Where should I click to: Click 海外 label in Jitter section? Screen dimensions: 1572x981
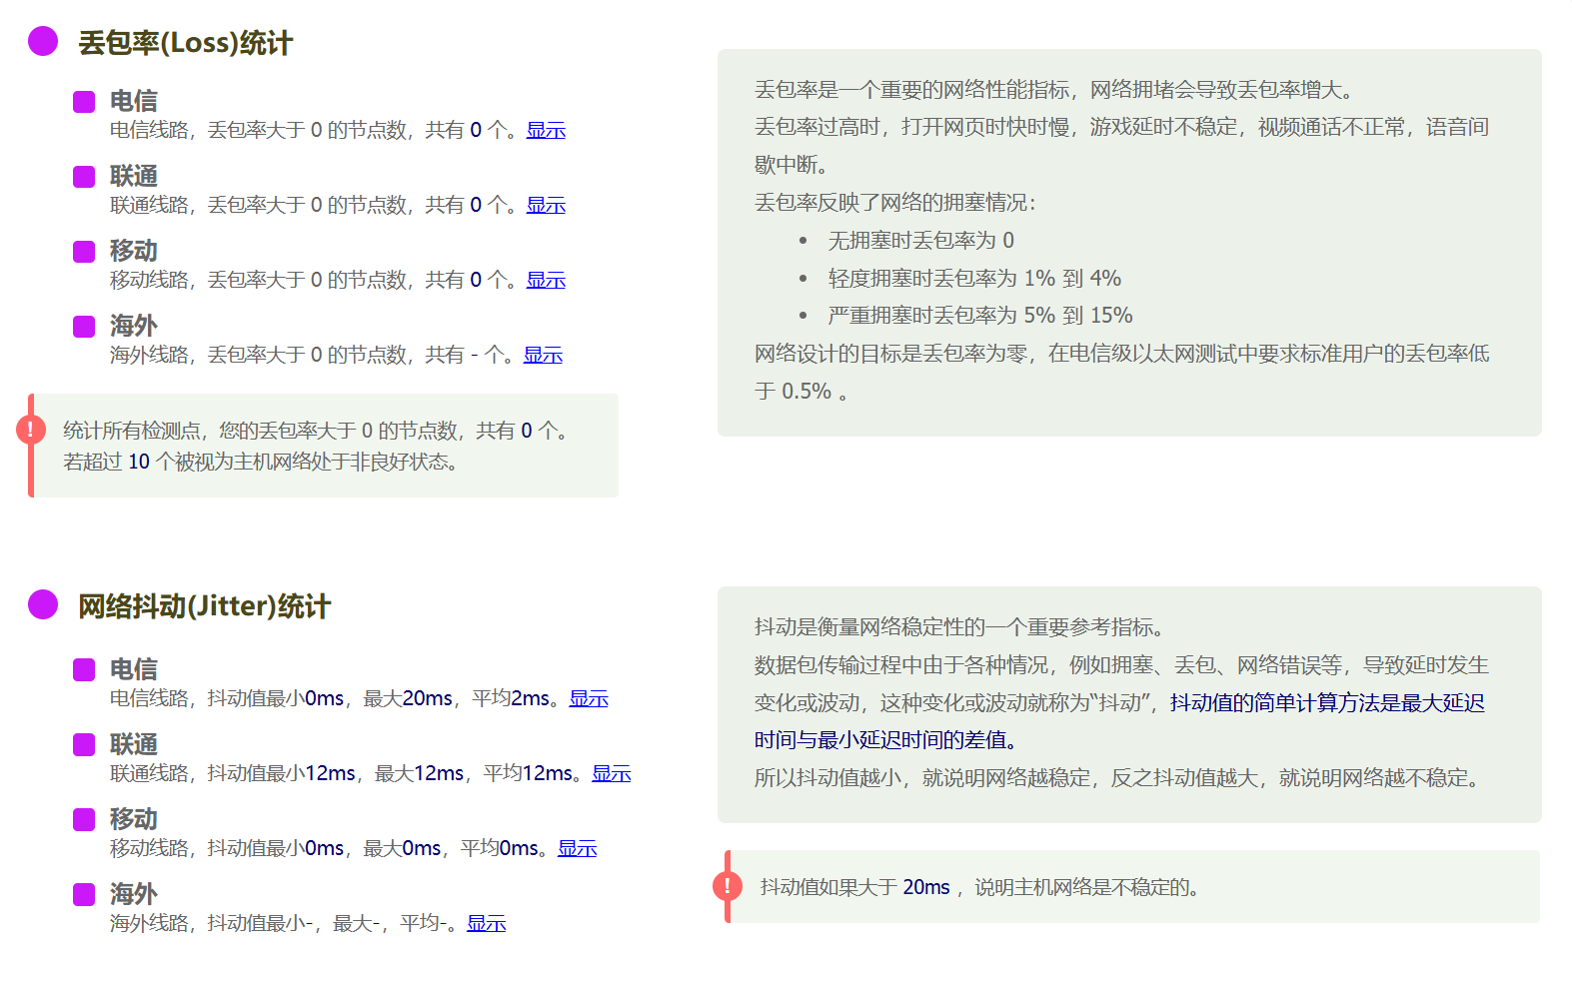coord(134,894)
